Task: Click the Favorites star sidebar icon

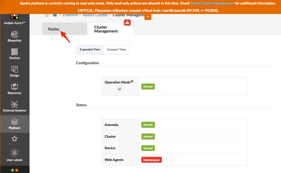Action: tap(15, 138)
